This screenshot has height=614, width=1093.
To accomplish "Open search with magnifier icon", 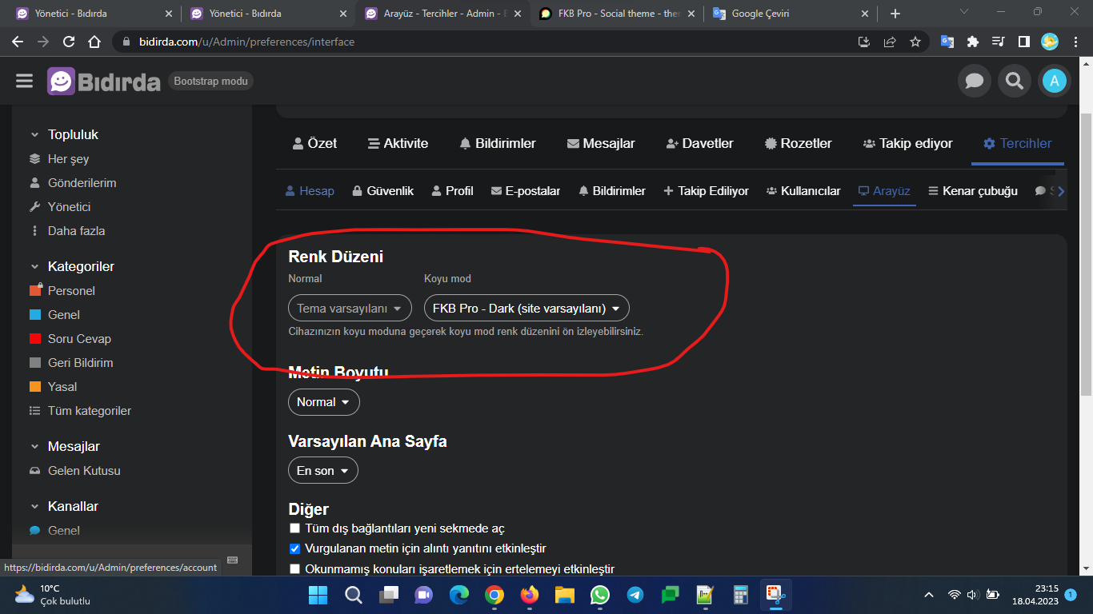I will 1014,81.
